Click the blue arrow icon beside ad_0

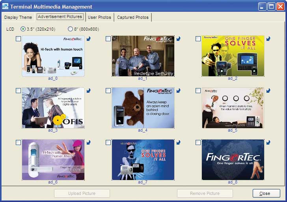click(88, 39)
